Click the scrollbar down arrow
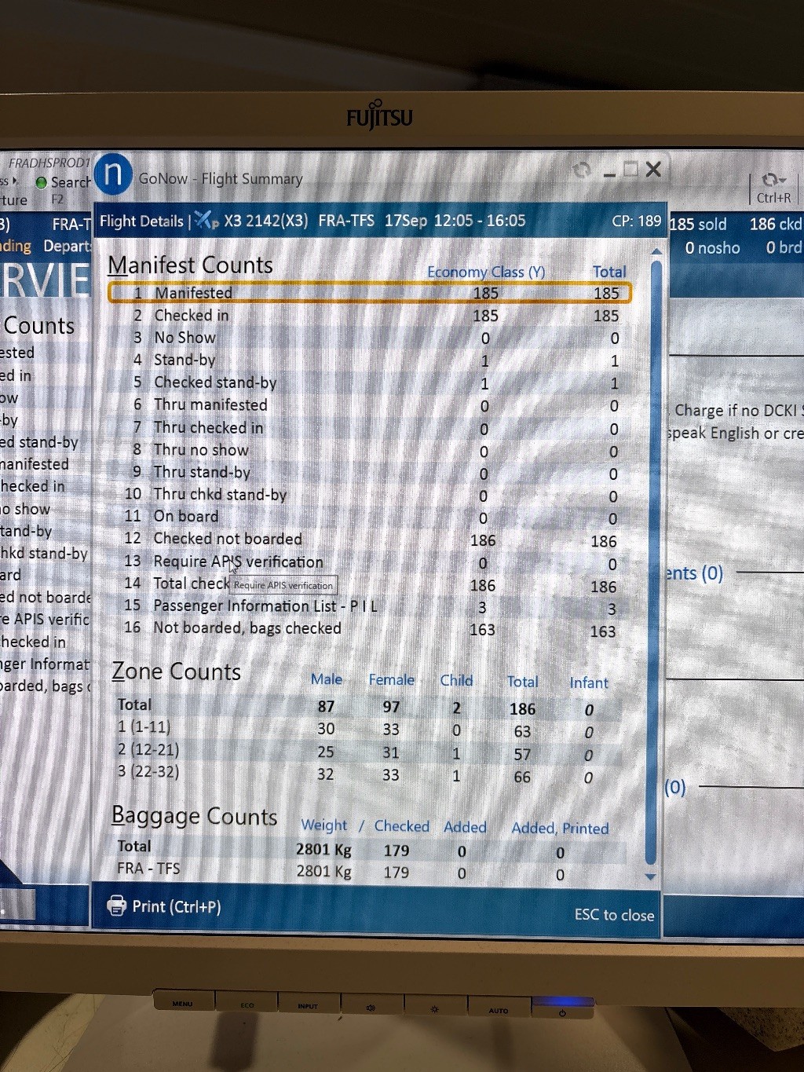 coord(650,876)
